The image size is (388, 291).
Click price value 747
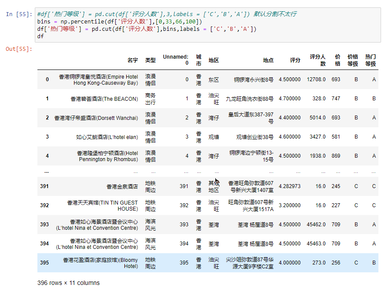336,99
